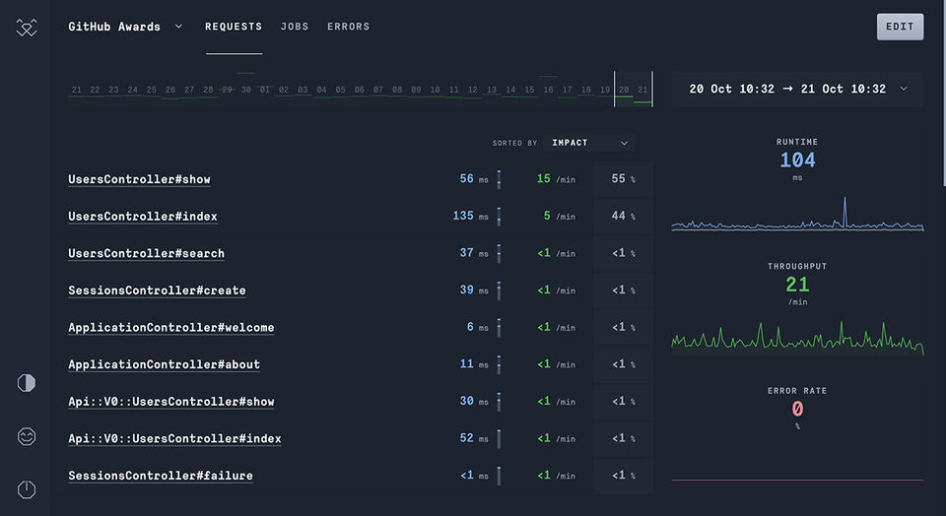This screenshot has height=516, width=946.
Task: Select day 30 on the timeline
Action: [246, 90]
